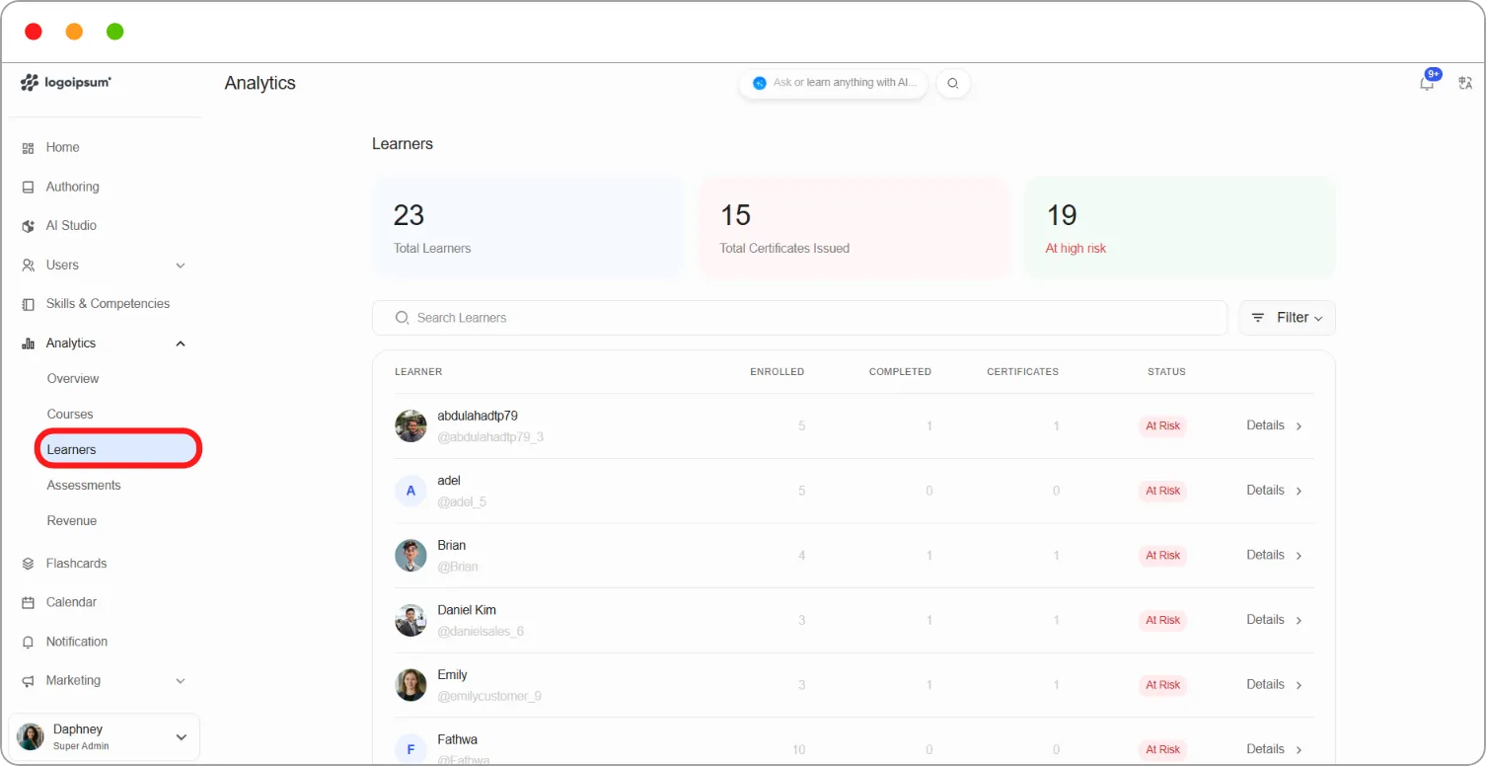Click arrow next to Details for adel
Image resolution: width=1486 pixels, height=766 pixels.
click(x=1299, y=491)
